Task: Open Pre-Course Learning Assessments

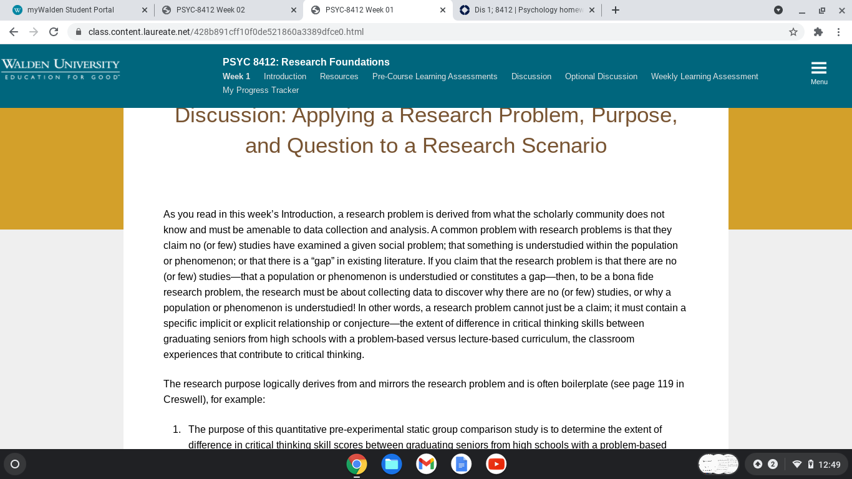Action: tap(435, 77)
